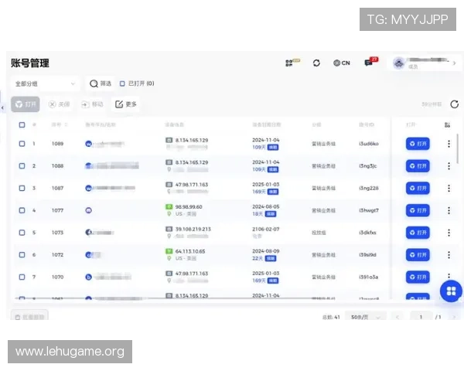Go to next page arrow
Screen dimensions: 464x371
pos(454,317)
